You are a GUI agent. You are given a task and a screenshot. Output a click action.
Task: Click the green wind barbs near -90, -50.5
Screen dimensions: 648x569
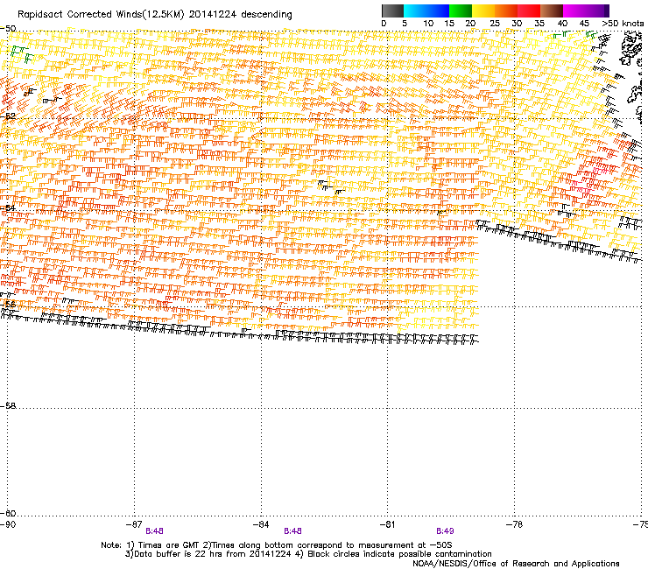(x=21, y=53)
